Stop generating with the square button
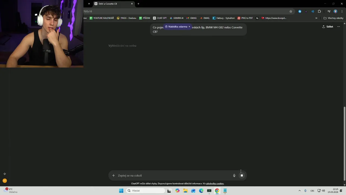The image size is (346, 195). point(242,175)
